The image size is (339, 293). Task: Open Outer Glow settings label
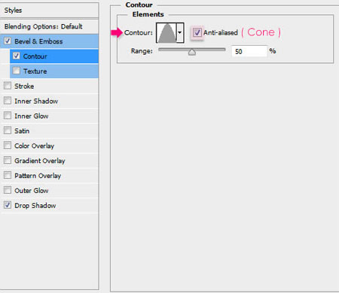pos(32,191)
